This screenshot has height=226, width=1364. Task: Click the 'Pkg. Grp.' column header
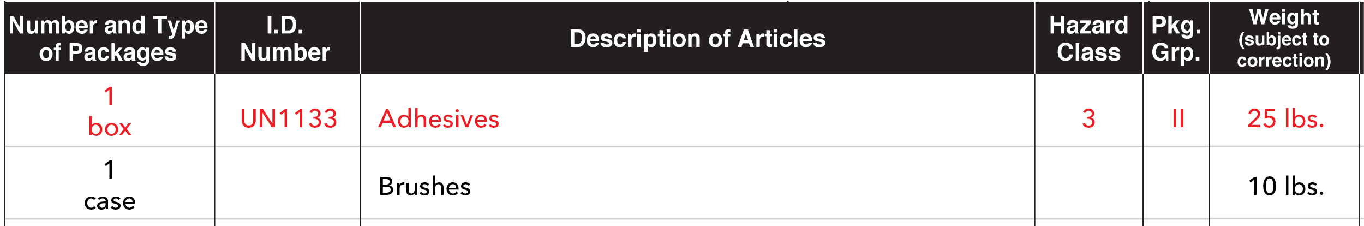(1176, 39)
